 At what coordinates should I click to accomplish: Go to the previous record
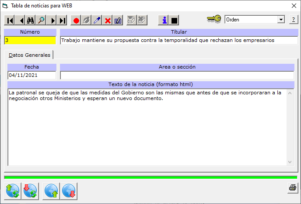pos(21,21)
